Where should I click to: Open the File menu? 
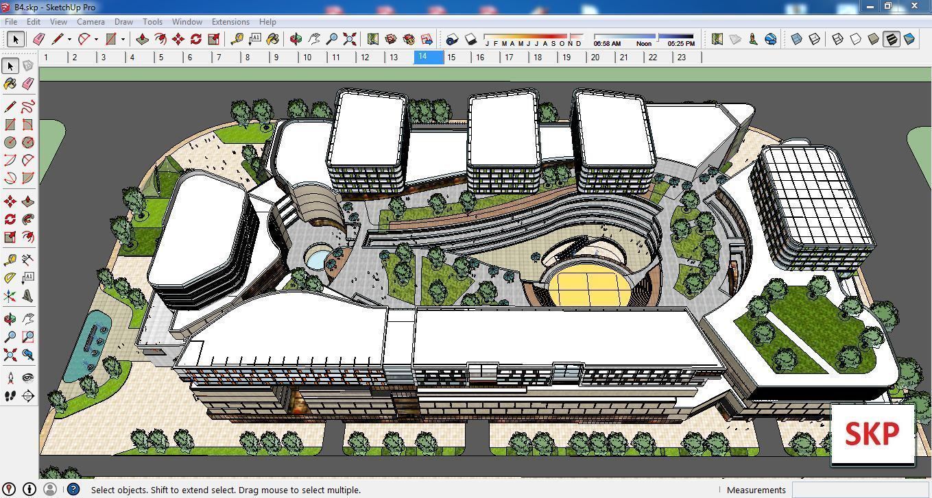click(11, 22)
